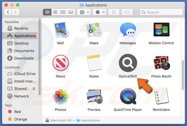187x126 pixels.
Task: Open the Maps application icon
Action: (94, 30)
